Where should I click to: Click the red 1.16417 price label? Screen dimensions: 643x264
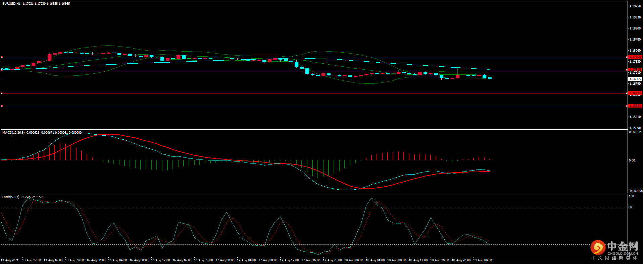(635, 93)
